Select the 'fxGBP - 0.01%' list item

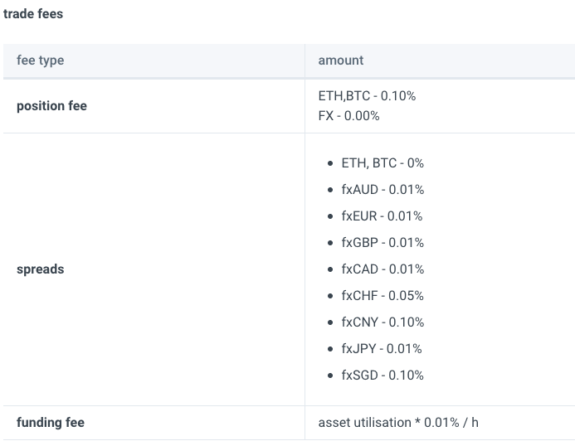[x=383, y=243]
